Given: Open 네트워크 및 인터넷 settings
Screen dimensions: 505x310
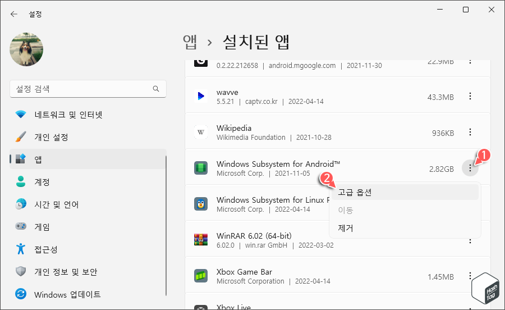Looking at the screenshot, I should click(x=88, y=115).
